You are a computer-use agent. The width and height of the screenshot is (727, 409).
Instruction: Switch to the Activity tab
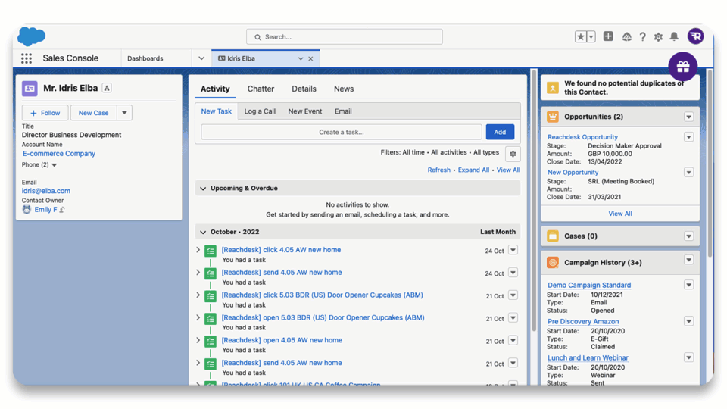point(215,89)
